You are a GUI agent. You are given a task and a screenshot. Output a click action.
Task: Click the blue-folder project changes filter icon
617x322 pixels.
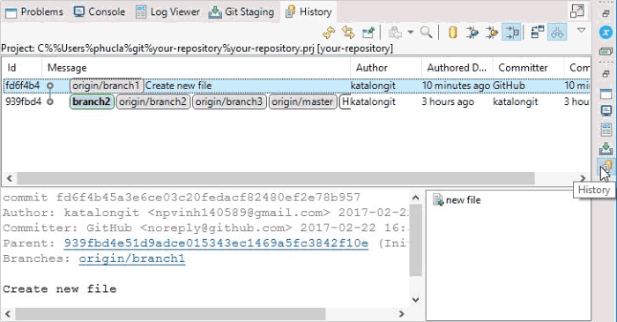(x=472, y=33)
